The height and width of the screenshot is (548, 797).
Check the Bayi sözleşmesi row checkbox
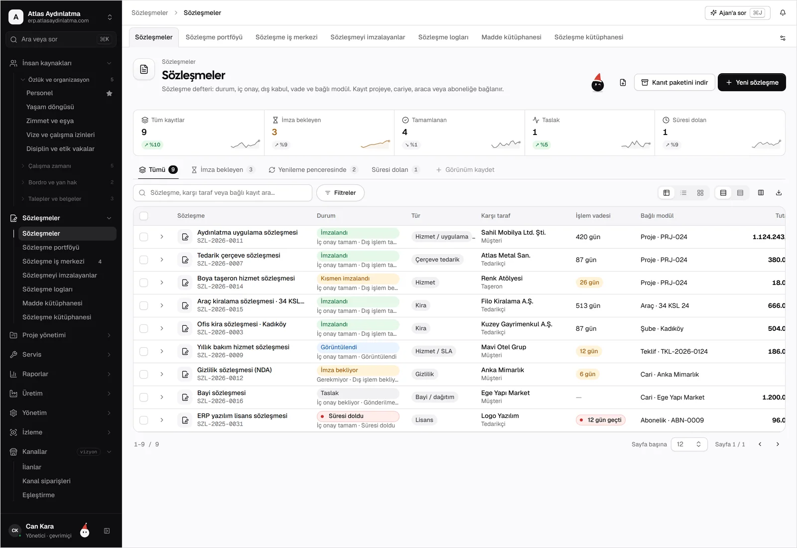(x=143, y=397)
